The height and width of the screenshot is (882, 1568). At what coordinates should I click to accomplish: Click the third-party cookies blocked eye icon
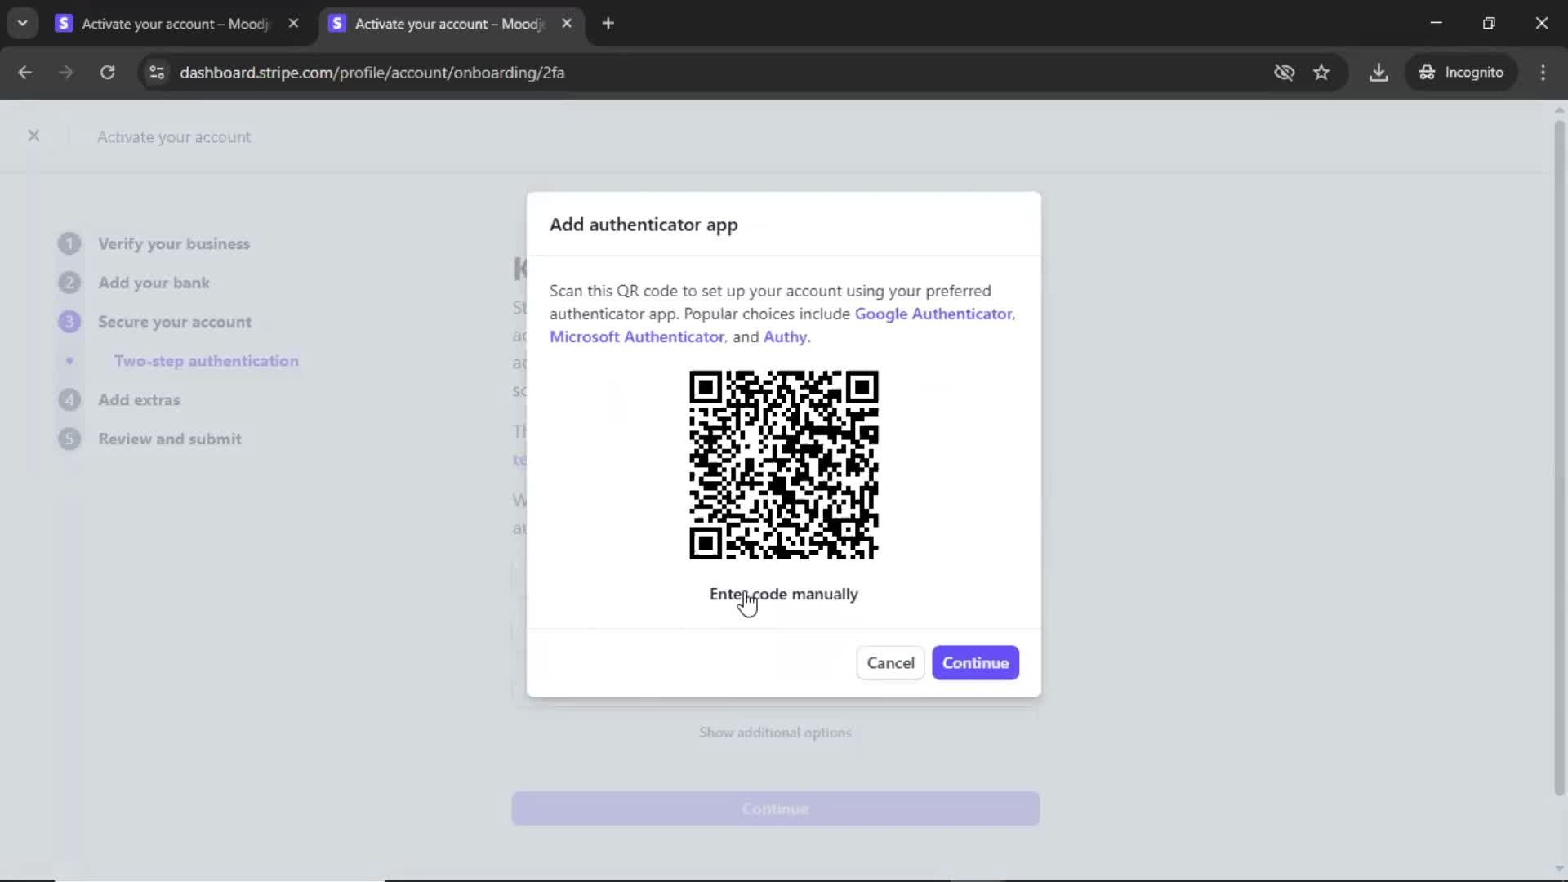point(1284,73)
